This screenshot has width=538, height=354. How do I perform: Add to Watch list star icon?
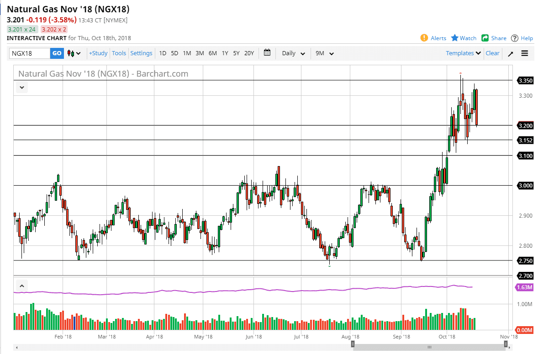point(455,38)
